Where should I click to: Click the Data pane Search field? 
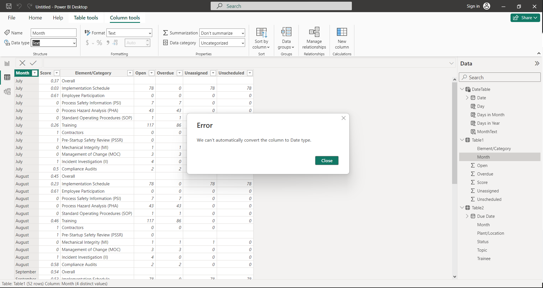click(x=500, y=77)
